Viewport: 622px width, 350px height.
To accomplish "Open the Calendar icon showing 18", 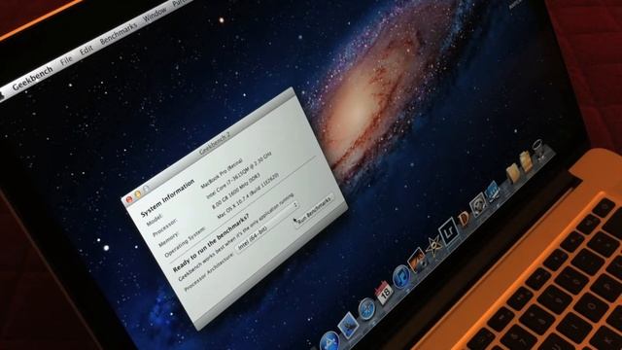I will [x=384, y=293].
